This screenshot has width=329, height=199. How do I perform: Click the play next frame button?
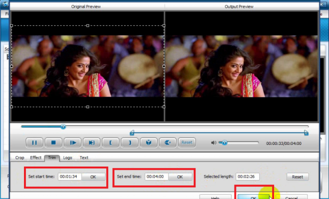pos(72,143)
